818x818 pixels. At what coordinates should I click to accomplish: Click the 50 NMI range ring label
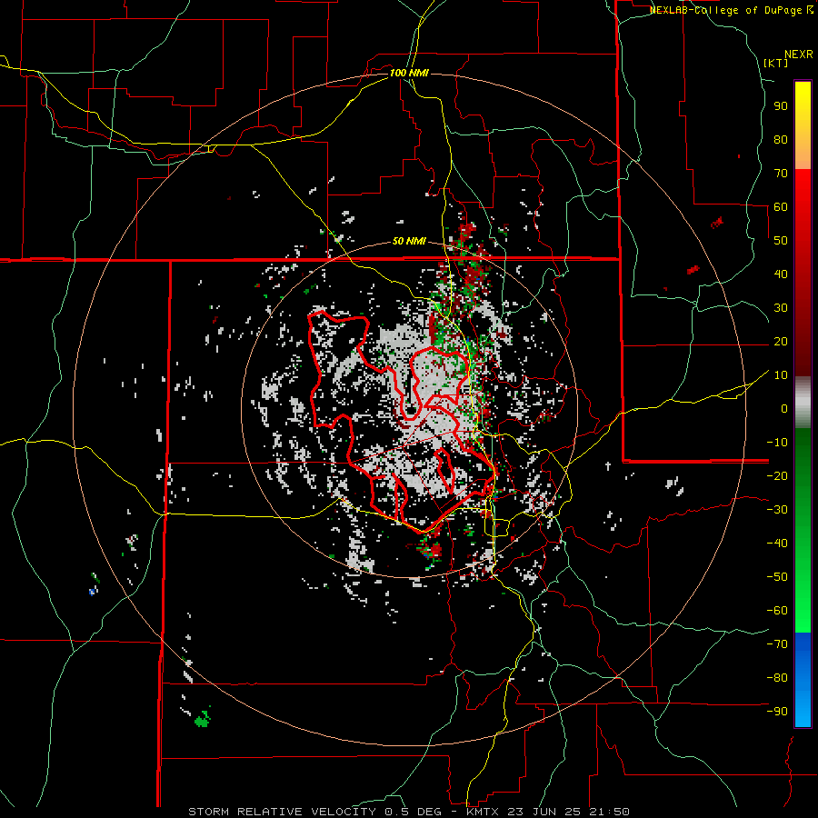coord(409,241)
